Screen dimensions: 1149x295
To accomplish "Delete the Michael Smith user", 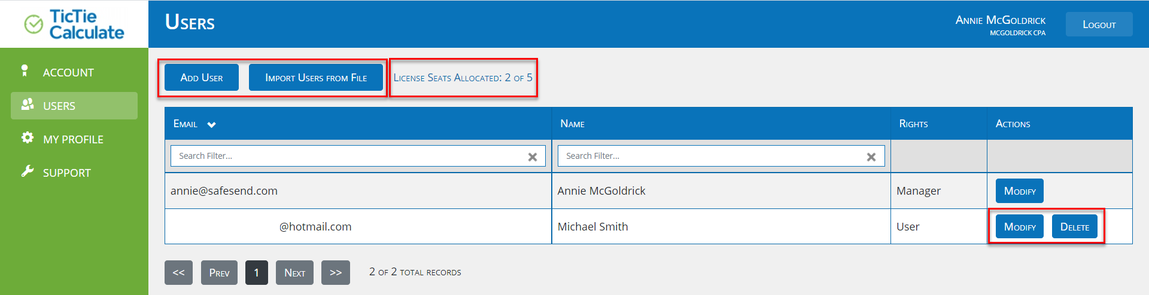I will pyautogui.click(x=1075, y=227).
